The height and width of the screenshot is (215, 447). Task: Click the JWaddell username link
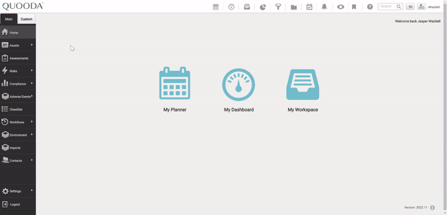tap(434, 7)
